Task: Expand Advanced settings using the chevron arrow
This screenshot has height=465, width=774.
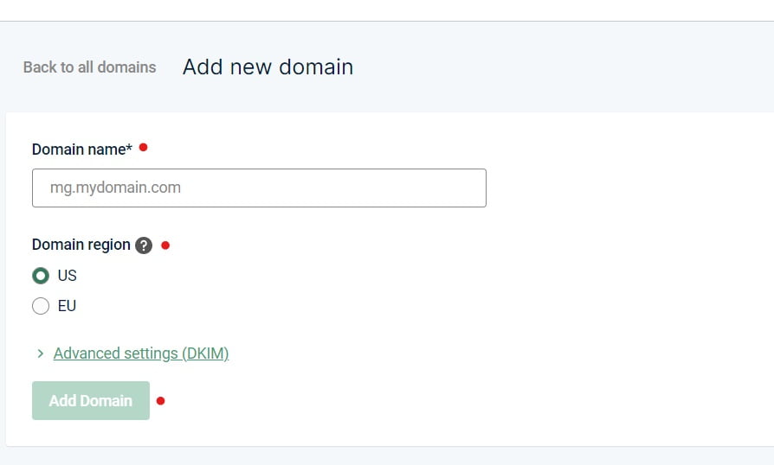Action: pyautogui.click(x=41, y=354)
